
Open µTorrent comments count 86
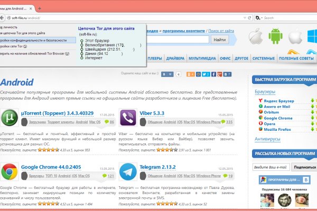point(109,122)
